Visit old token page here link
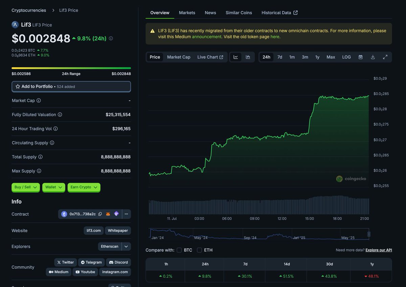This screenshot has width=406, height=287. (x=275, y=37)
